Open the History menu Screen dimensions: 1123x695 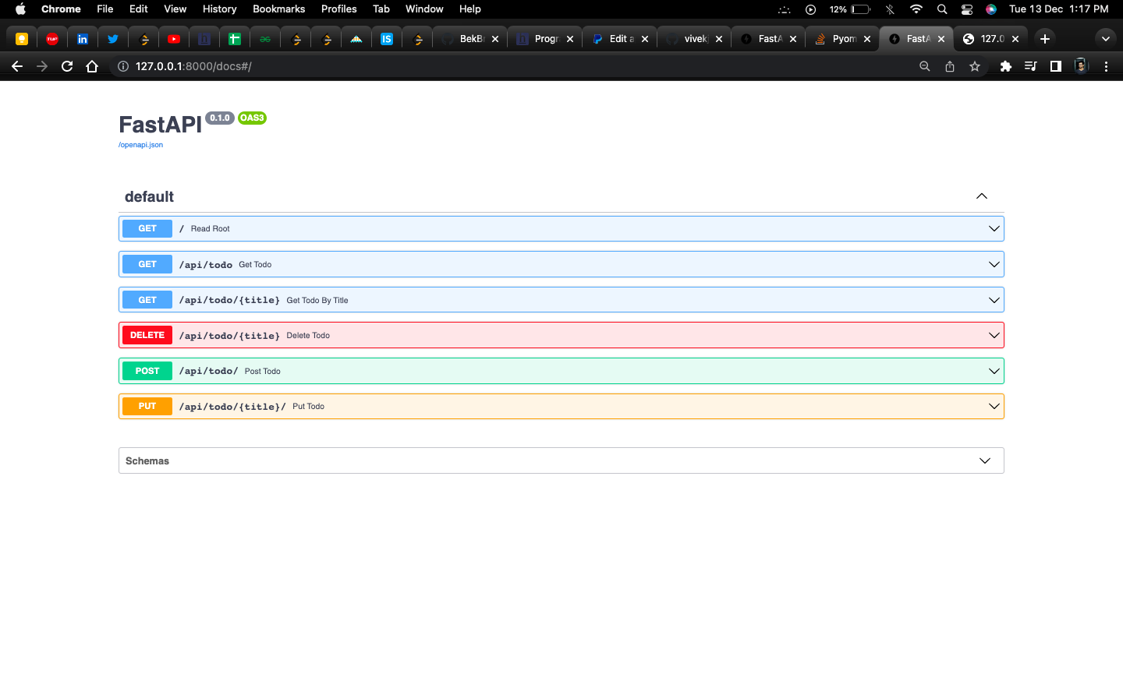pyautogui.click(x=219, y=9)
